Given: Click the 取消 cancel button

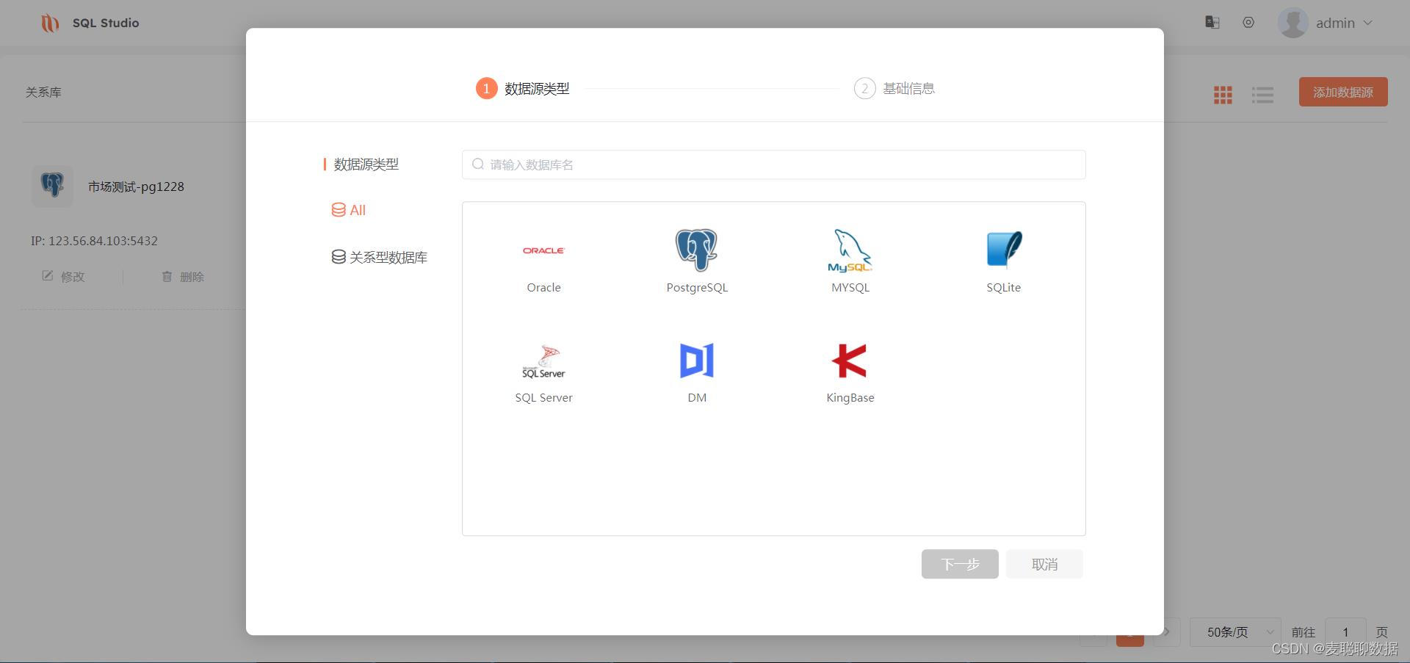Looking at the screenshot, I should tap(1044, 564).
